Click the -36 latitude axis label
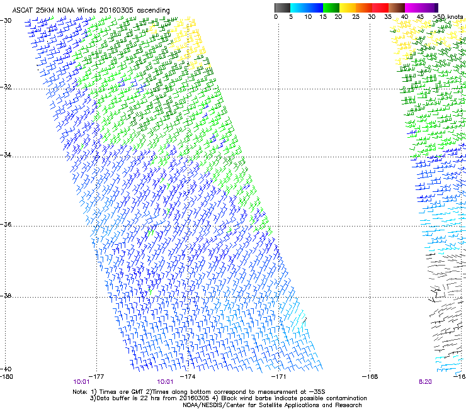 6,224
